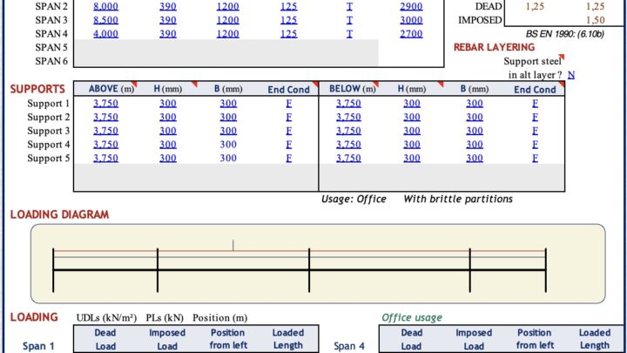Select the empty grey SPAN 5 row

tap(226, 47)
